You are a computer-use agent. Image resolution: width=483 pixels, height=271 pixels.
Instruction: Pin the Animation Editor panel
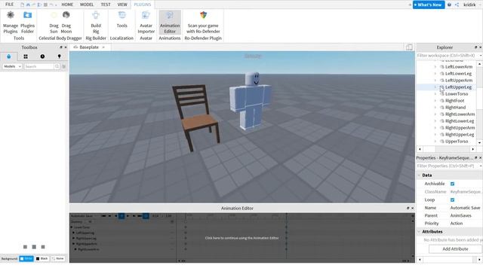408,208
